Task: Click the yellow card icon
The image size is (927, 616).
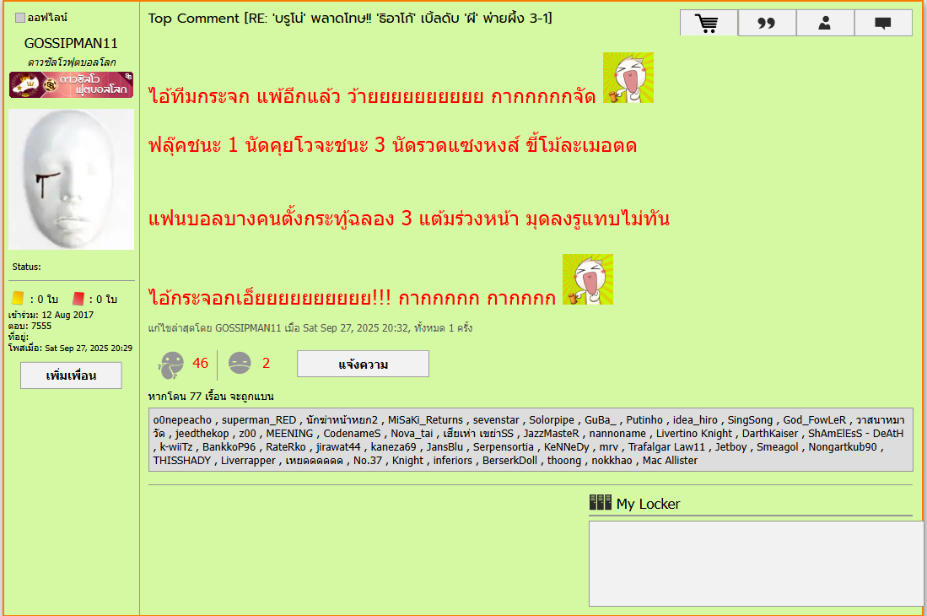Action: 18,299
